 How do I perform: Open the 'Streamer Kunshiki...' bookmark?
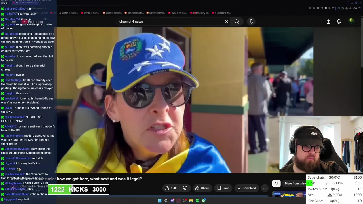pyautogui.click(x=112, y=13)
